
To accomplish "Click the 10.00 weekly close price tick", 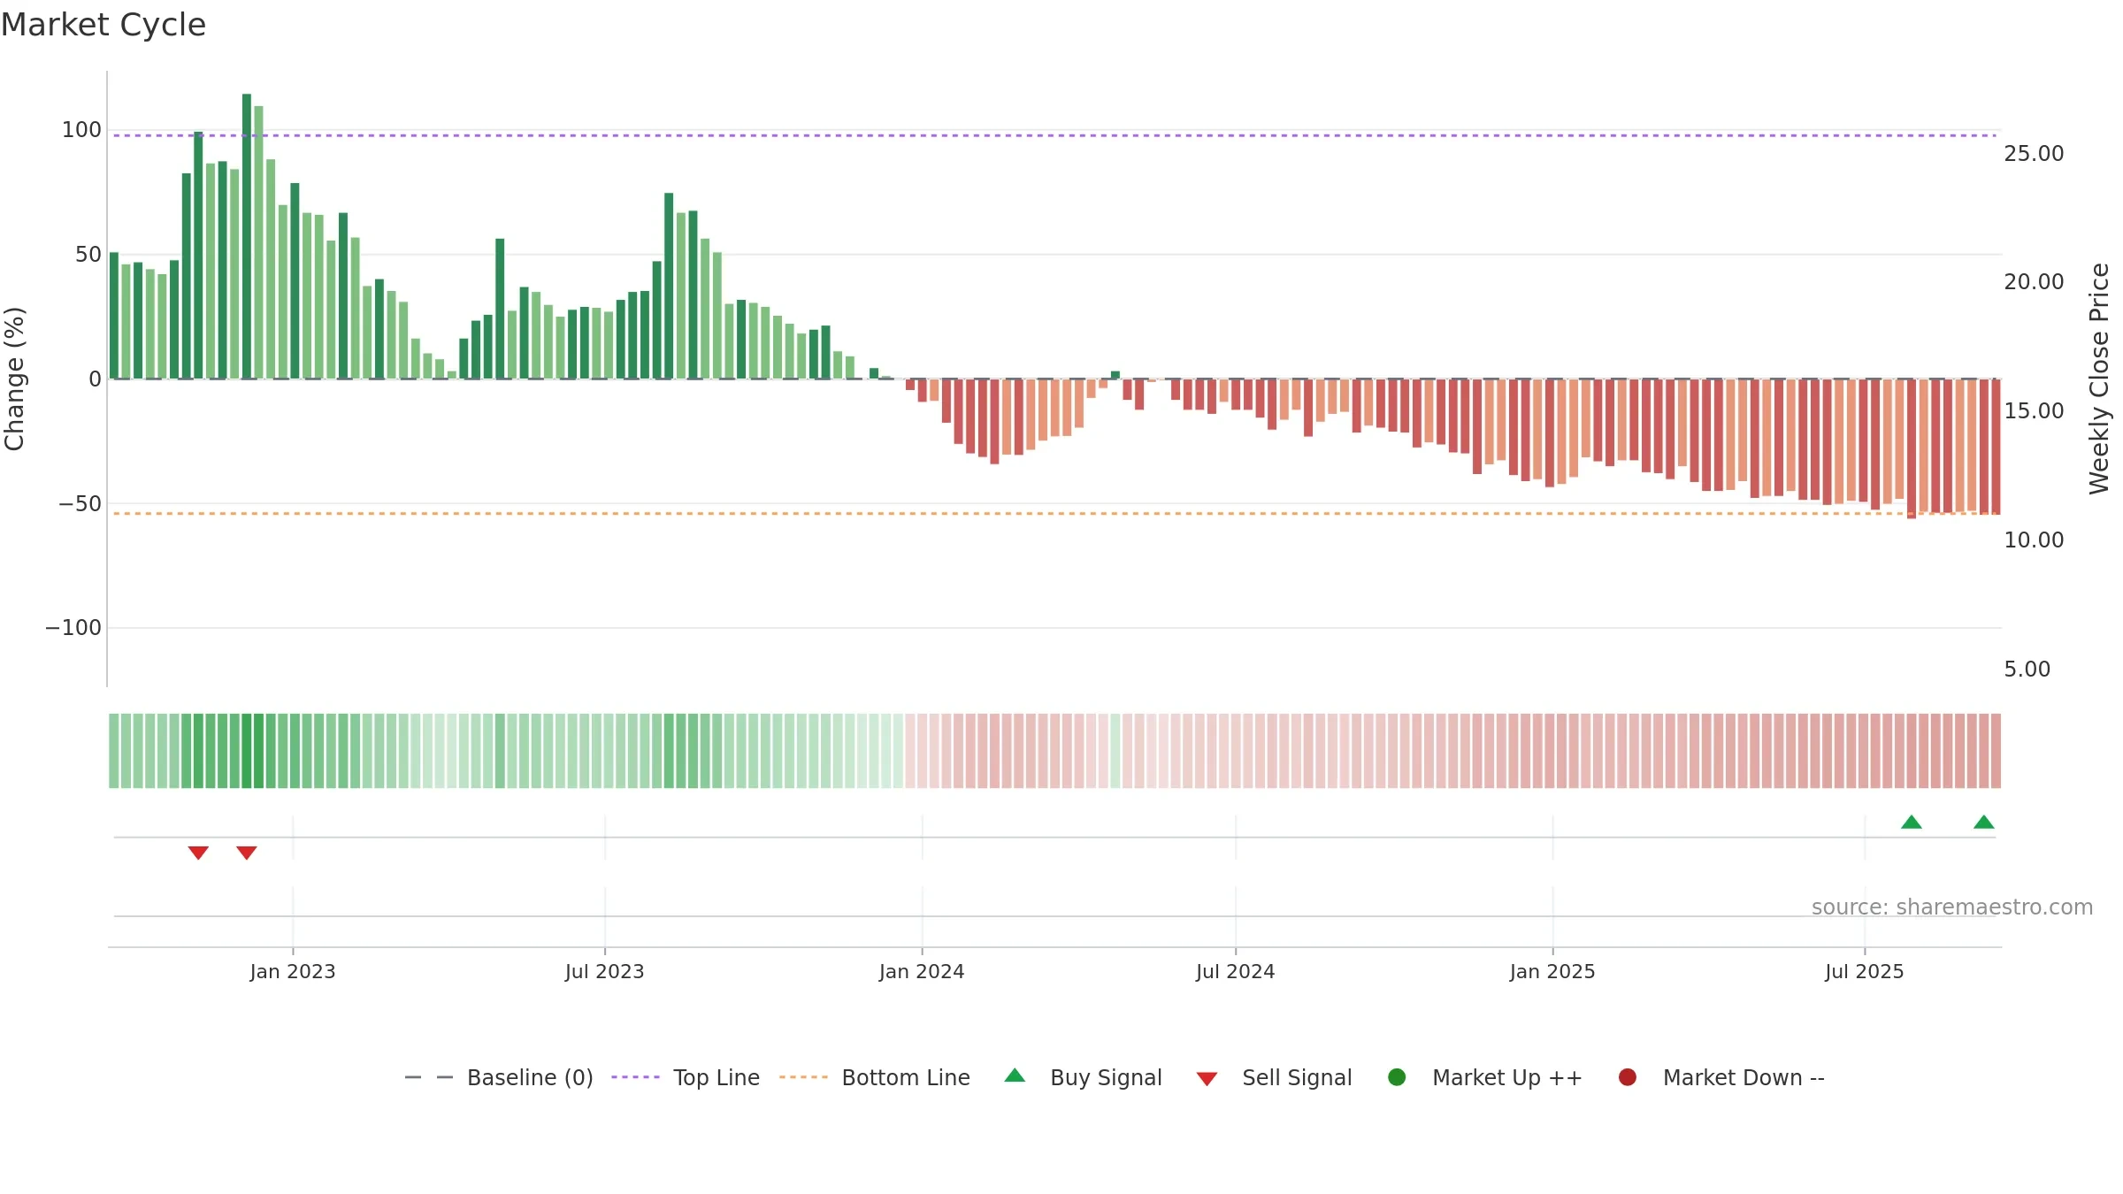I will coord(2034,540).
